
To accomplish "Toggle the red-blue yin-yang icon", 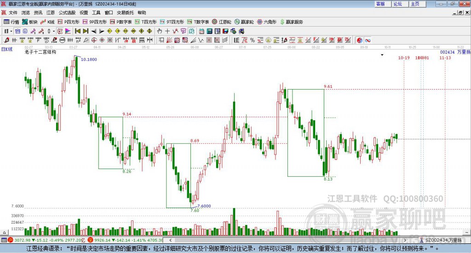I will [360, 40].
